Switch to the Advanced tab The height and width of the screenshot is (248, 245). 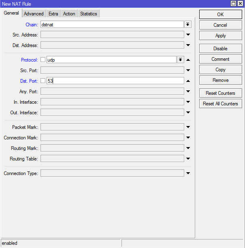coord(34,14)
